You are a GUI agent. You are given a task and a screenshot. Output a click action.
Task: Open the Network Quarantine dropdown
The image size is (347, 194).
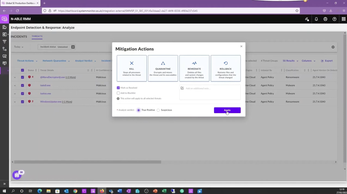point(56,61)
